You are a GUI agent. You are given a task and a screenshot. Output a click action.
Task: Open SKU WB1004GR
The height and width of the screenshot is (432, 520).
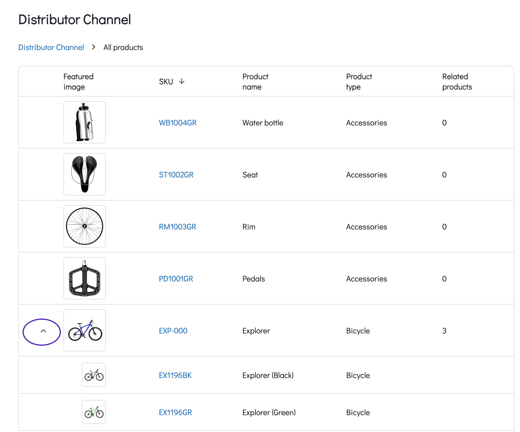pyautogui.click(x=178, y=123)
